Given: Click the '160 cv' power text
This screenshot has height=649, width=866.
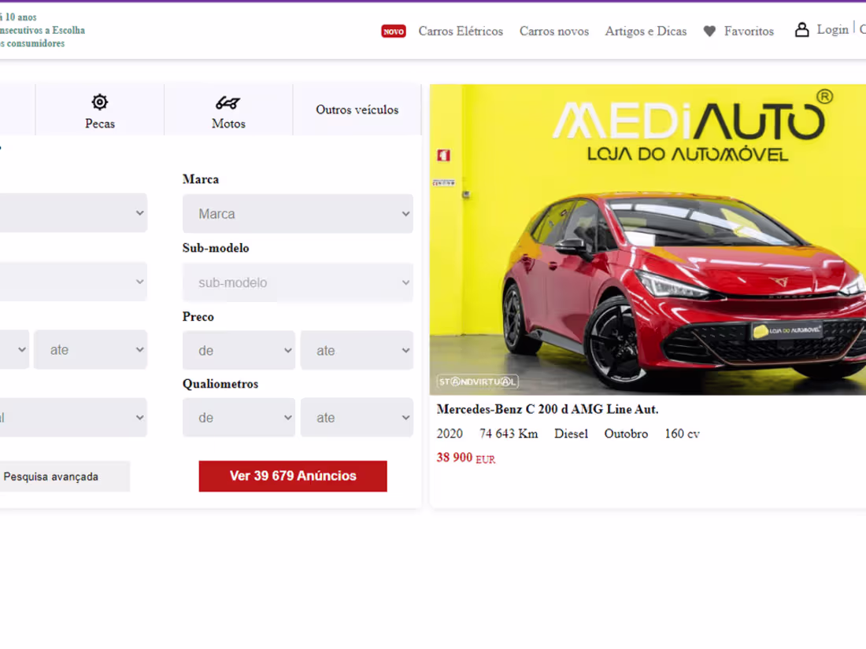Looking at the screenshot, I should click(x=682, y=433).
